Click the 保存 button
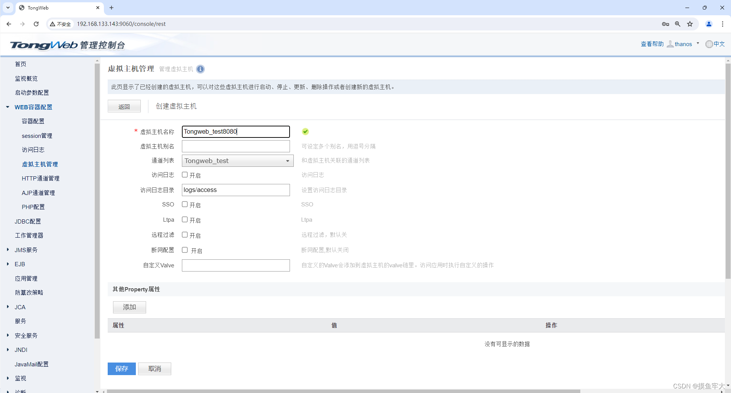731x393 pixels. [122, 369]
